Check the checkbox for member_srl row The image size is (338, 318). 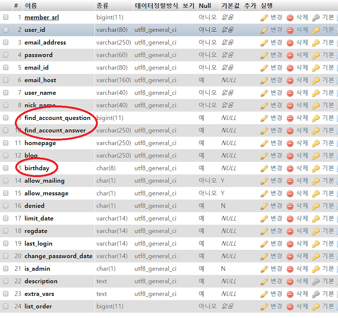click(6, 17)
